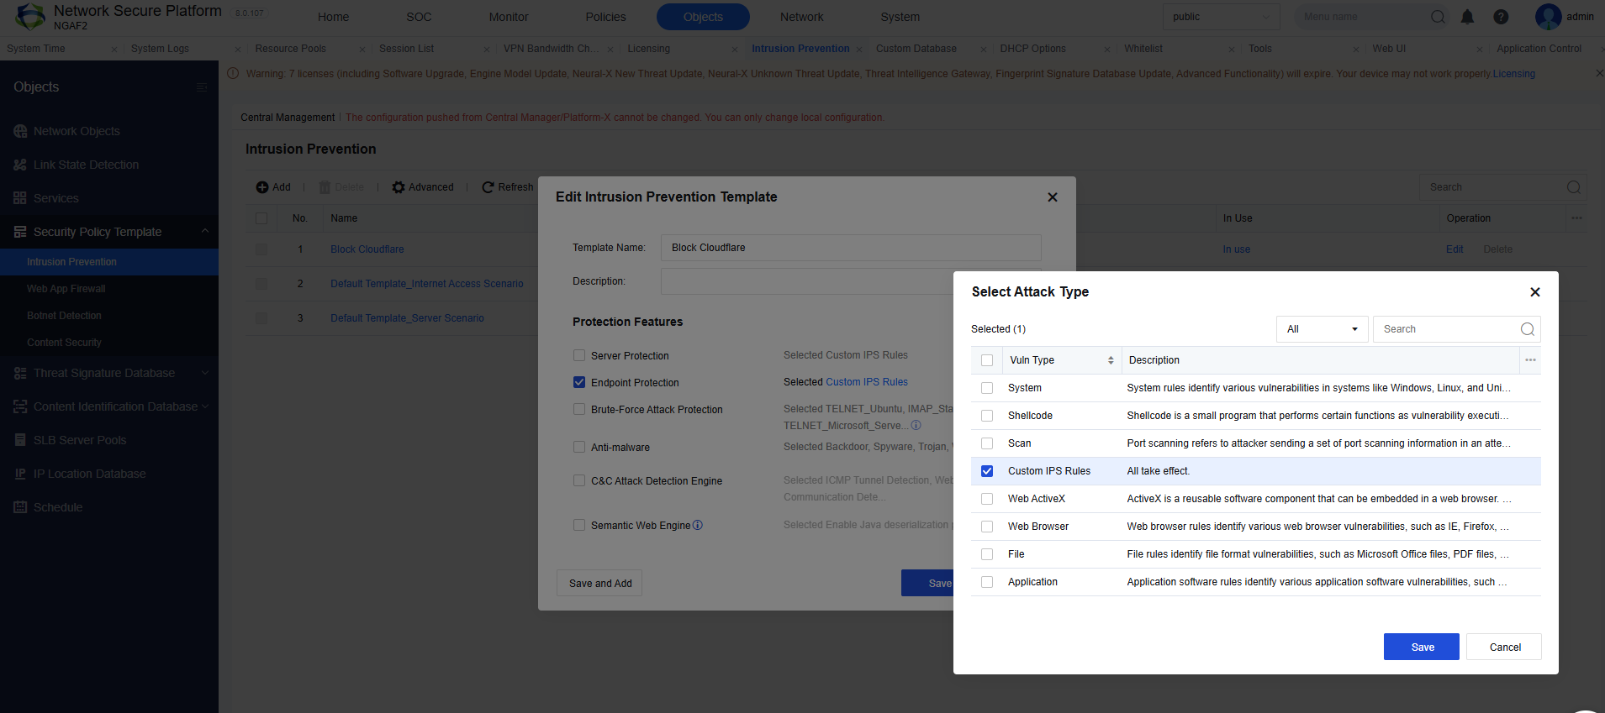The image size is (1605, 713).
Task: Open Default Template_Server Scenario link
Action: click(407, 318)
